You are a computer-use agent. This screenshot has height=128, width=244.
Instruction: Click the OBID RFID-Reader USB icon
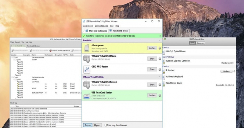(87, 69)
